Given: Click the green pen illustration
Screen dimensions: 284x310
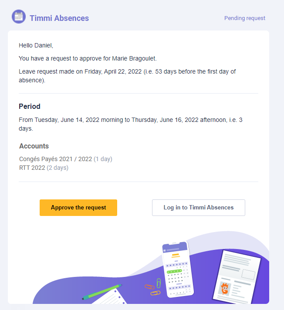Looking at the screenshot, I should [x=102, y=292].
